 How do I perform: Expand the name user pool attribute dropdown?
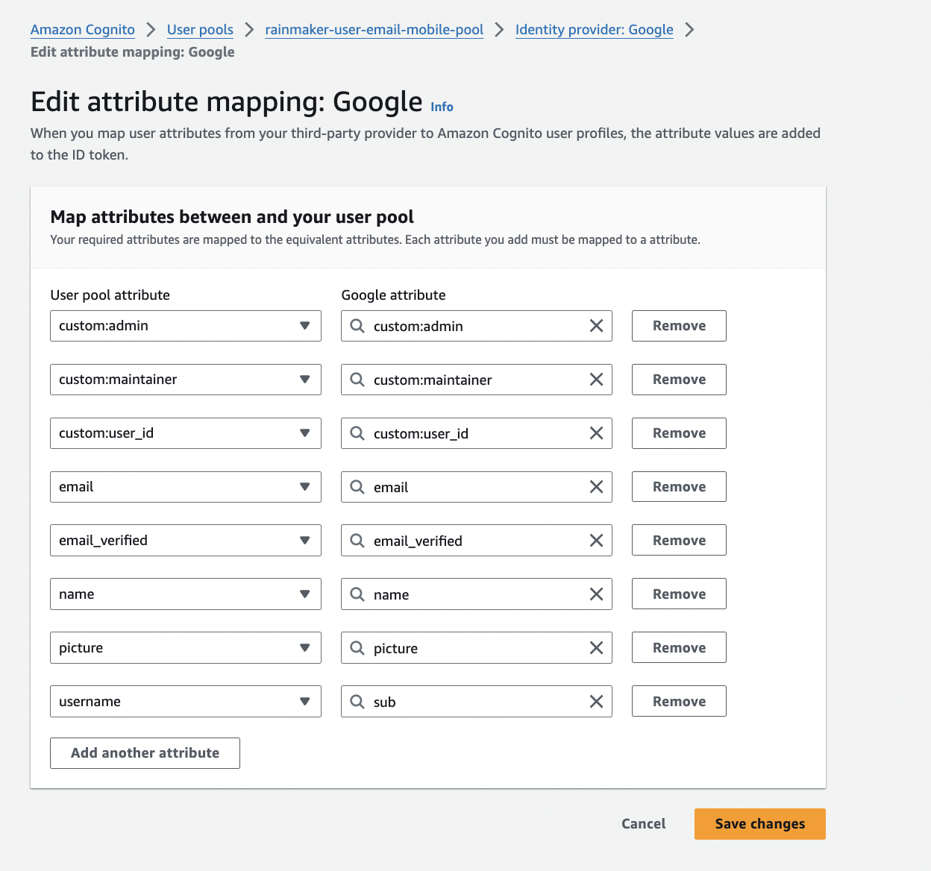pyautogui.click(x=186, y=594)
